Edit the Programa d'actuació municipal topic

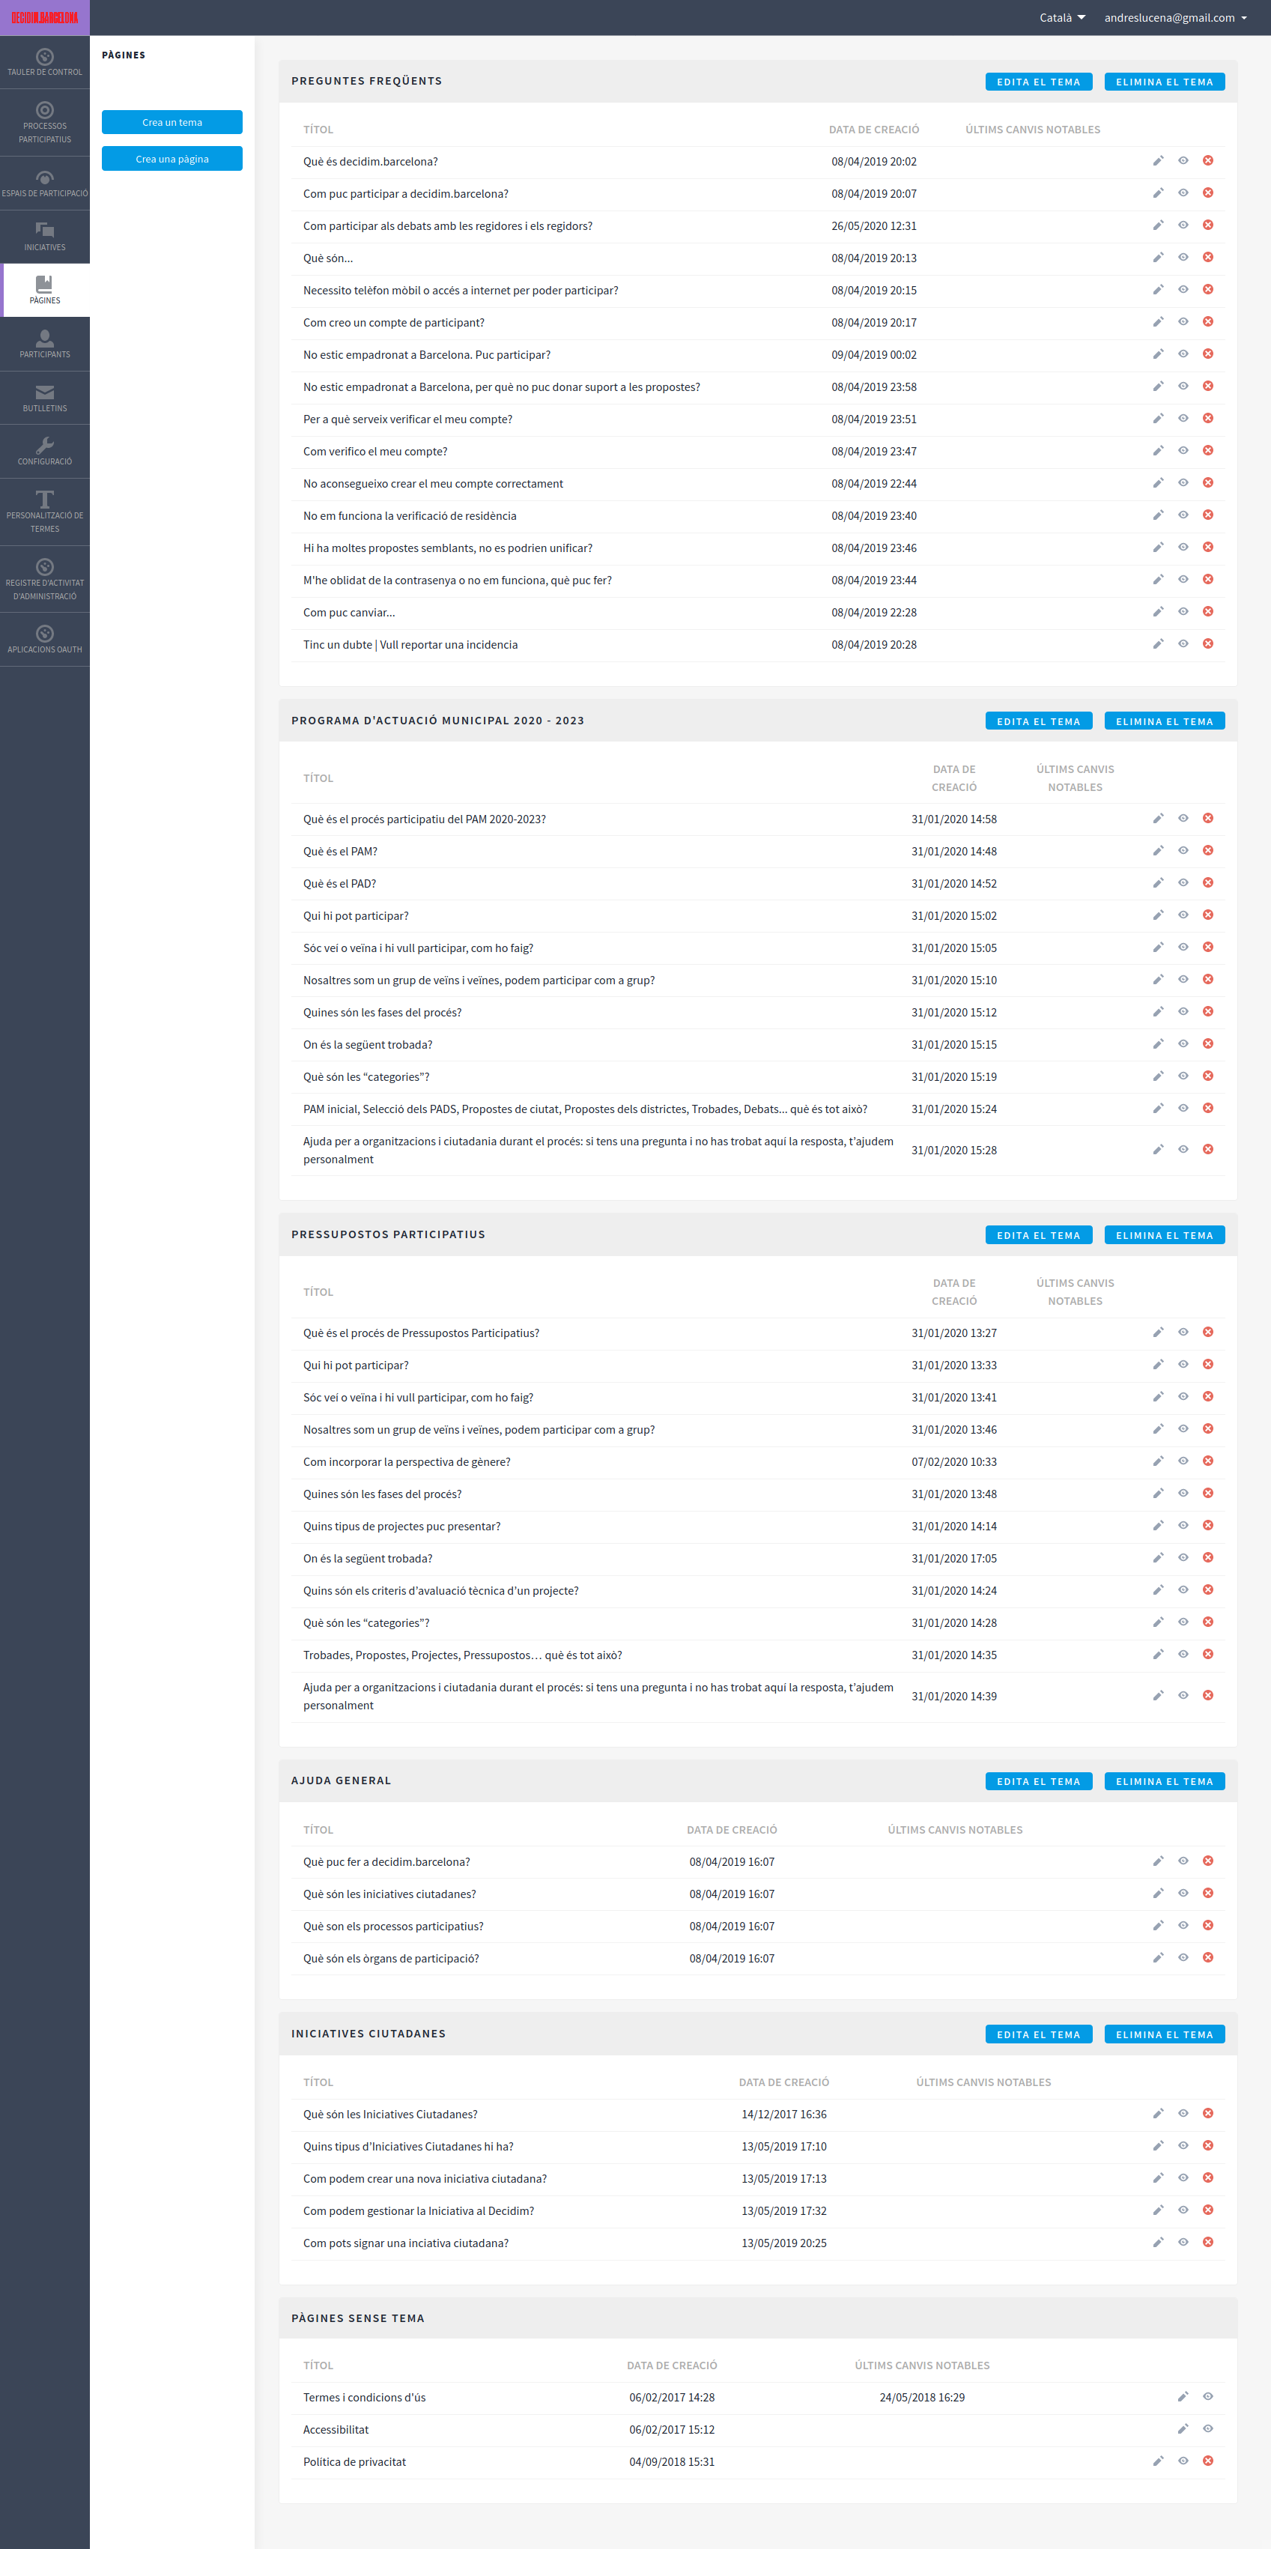1039,721
